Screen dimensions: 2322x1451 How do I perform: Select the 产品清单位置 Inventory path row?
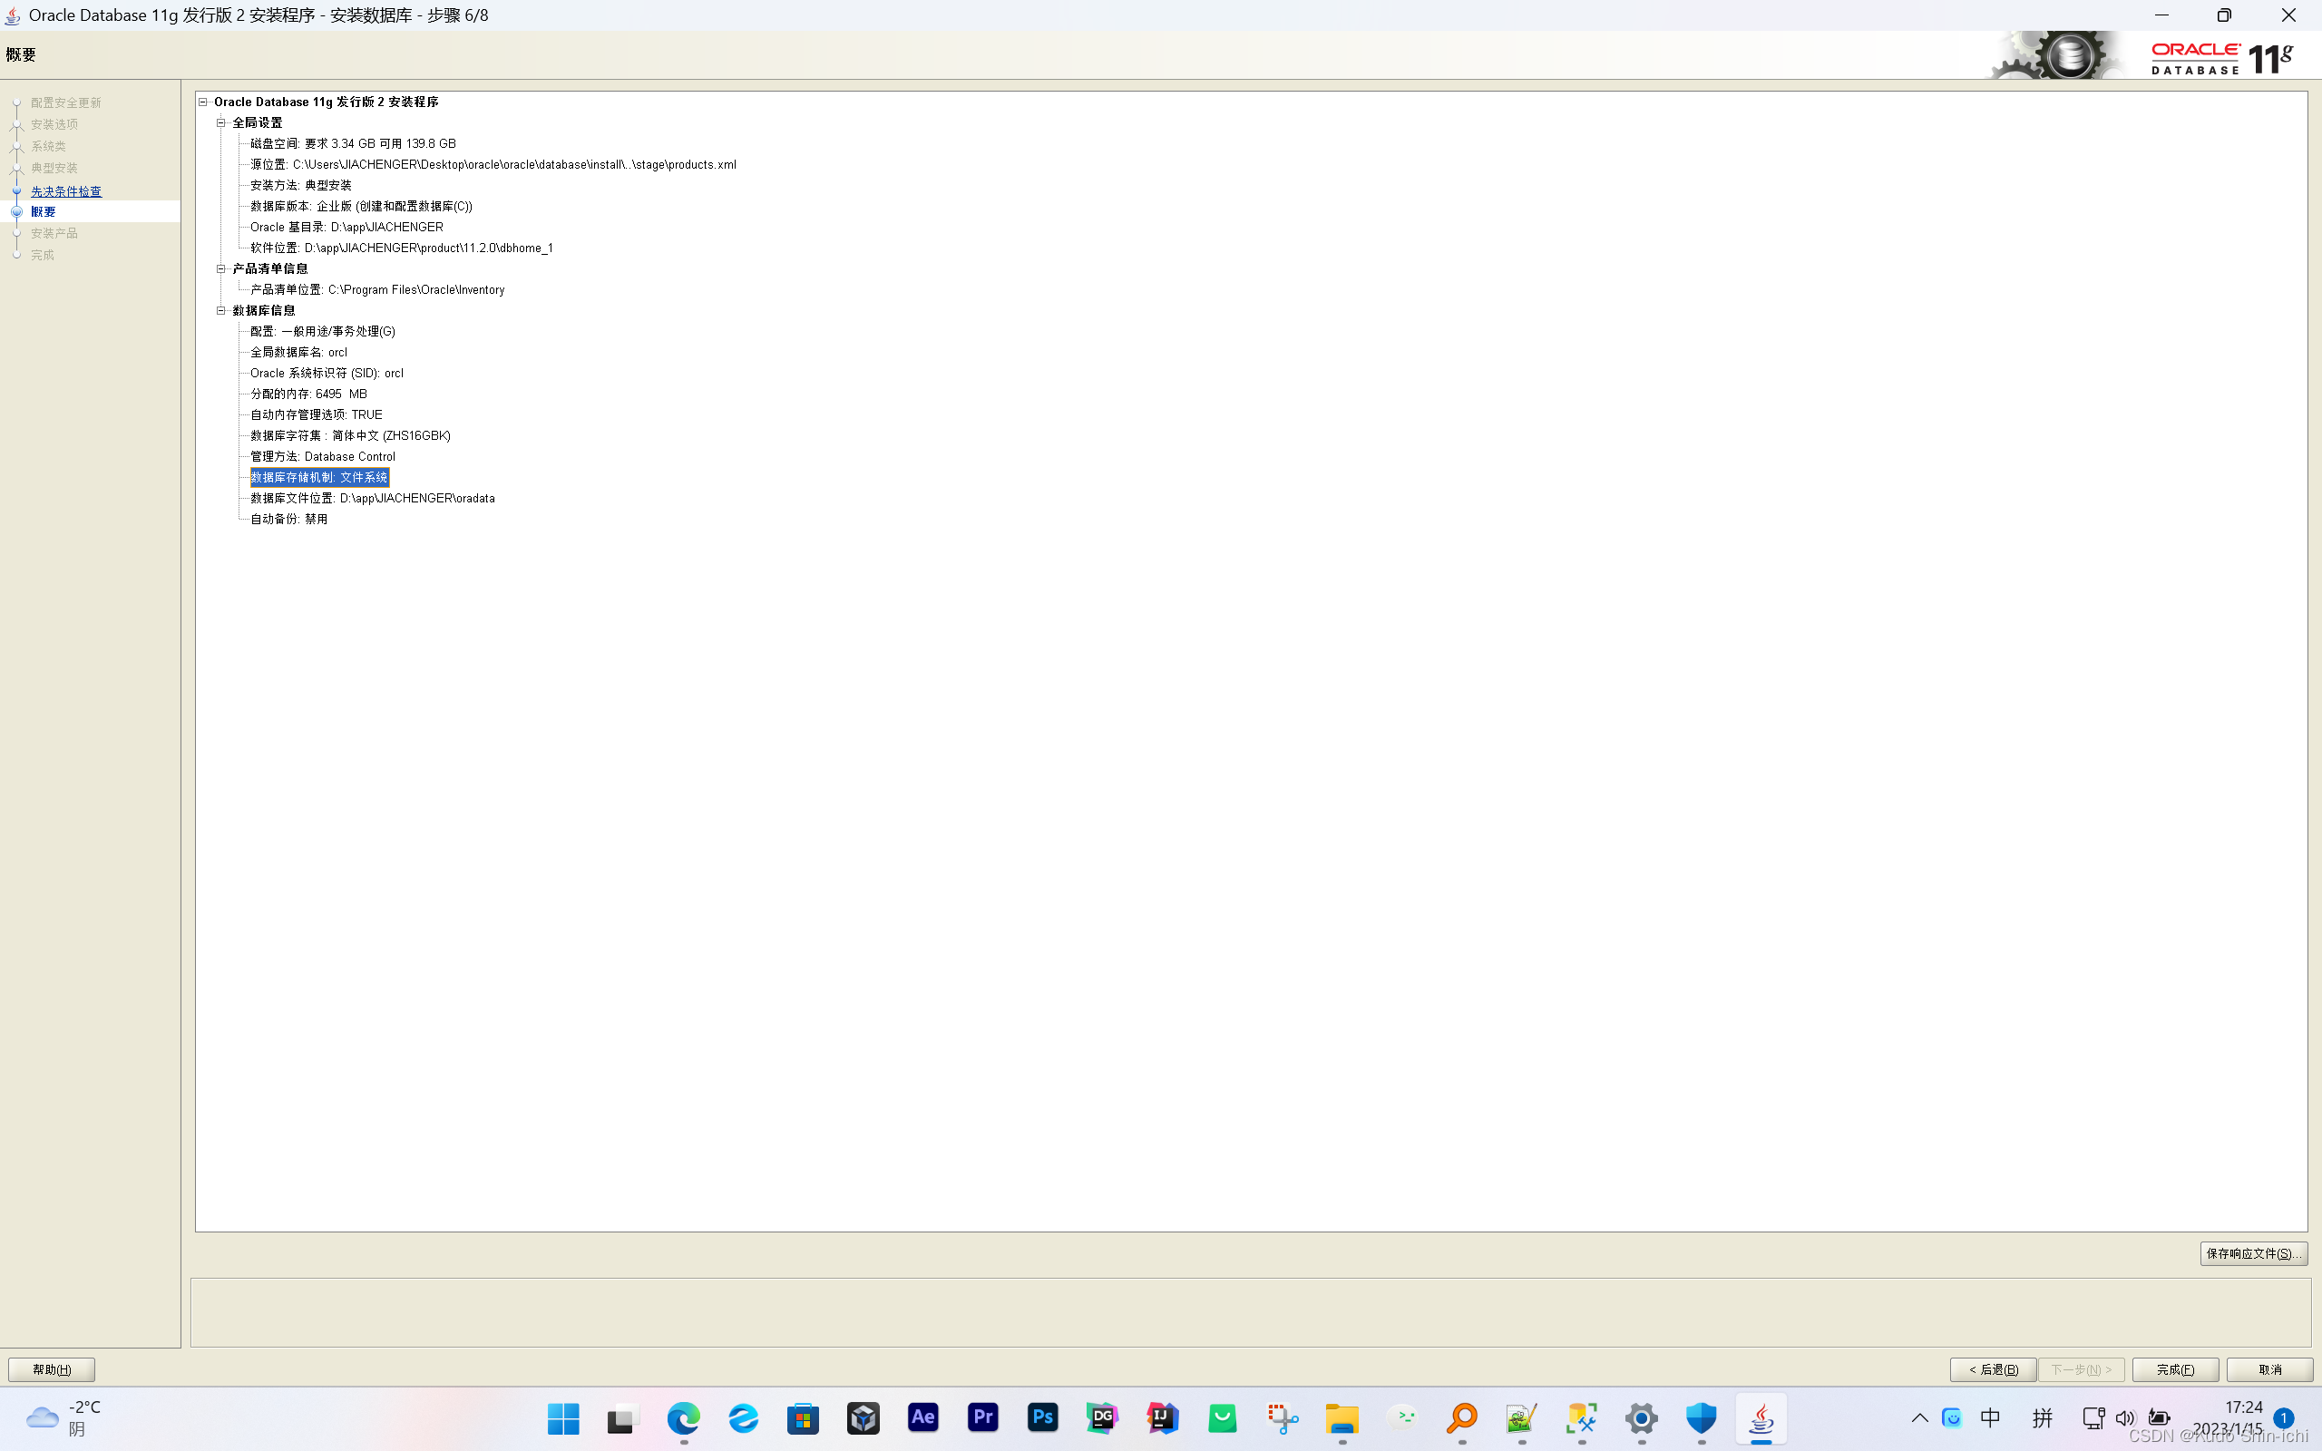pyautogui.click(x=378, y=290)
